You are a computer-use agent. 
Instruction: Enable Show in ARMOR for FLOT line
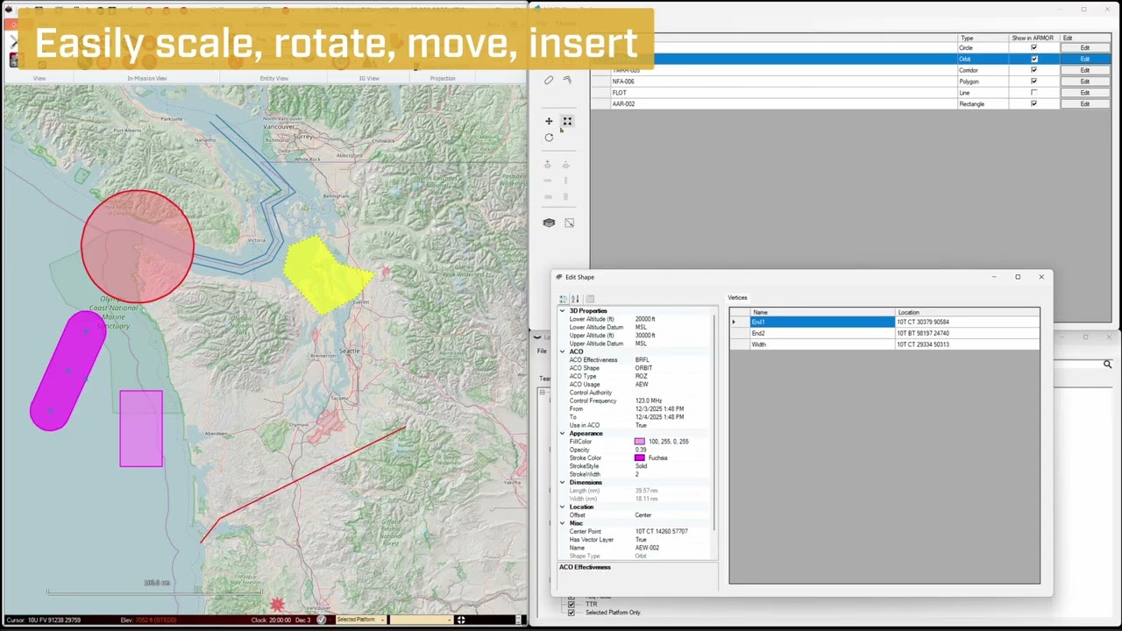click(1033, 93)
